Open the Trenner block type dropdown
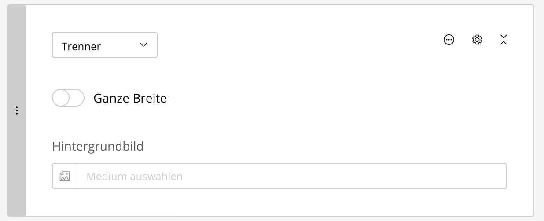The height and width of the screenshot is (221, 544). point(105,45)
